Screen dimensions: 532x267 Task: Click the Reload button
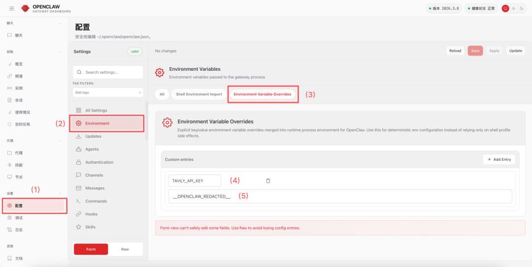click(455, 51)
